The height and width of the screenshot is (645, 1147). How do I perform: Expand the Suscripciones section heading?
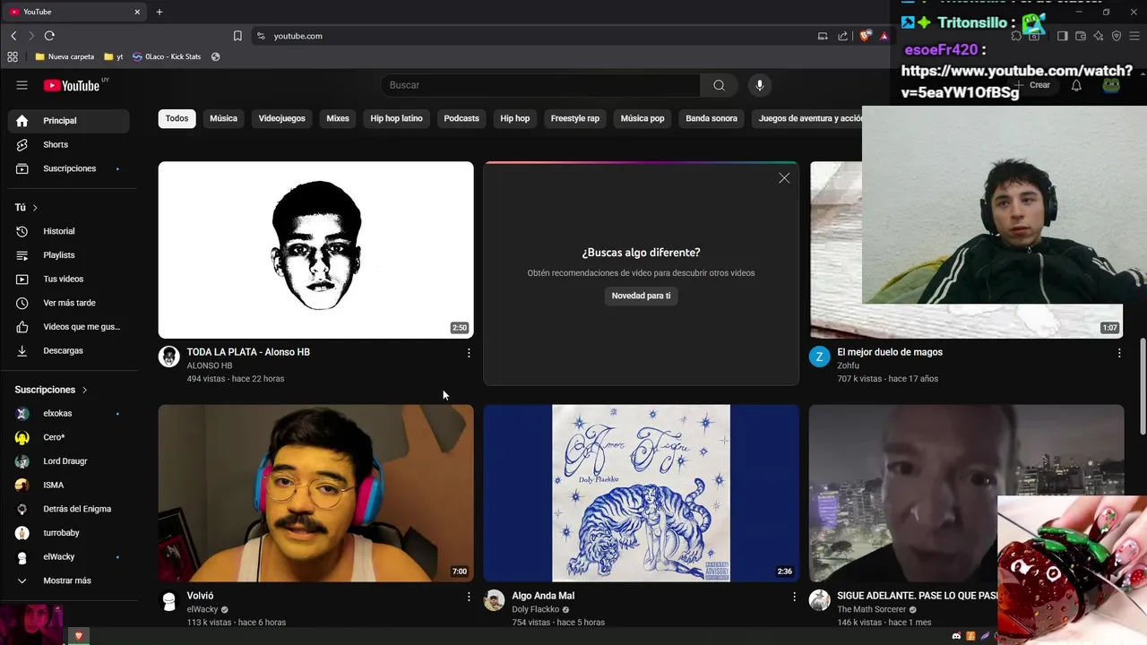pos(51,390)
